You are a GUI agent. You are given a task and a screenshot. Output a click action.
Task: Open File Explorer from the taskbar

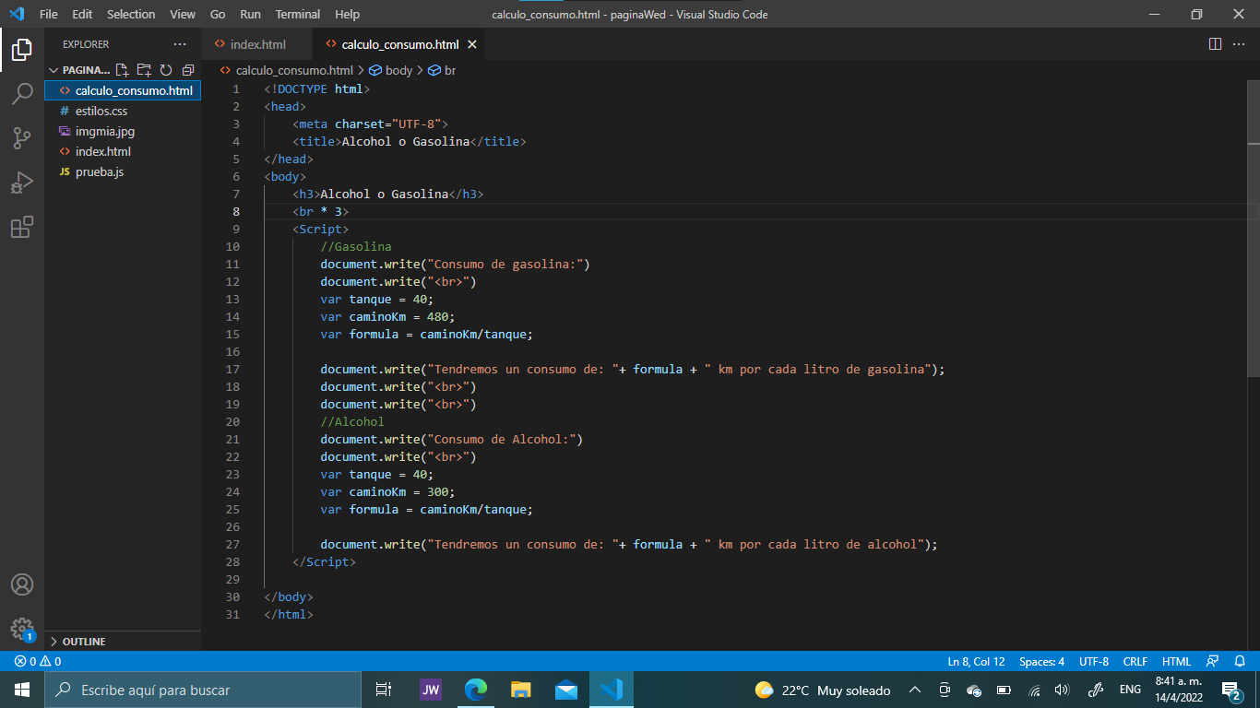[521, 690]
